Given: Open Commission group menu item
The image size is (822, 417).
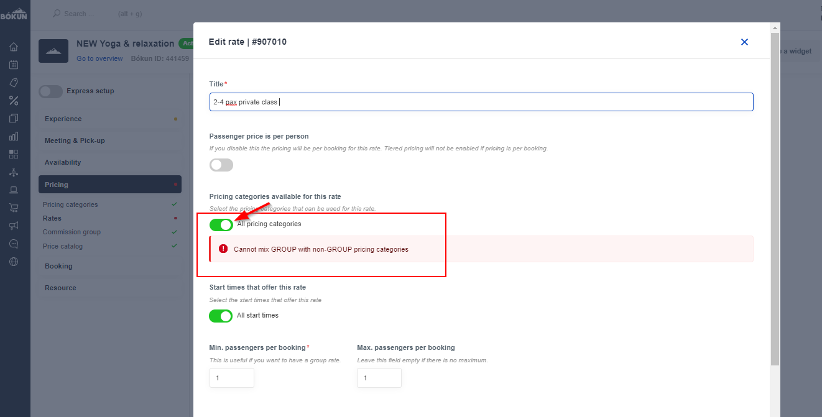Looking at the screenshot, I should pyautogui.click(x=72, y=232).
